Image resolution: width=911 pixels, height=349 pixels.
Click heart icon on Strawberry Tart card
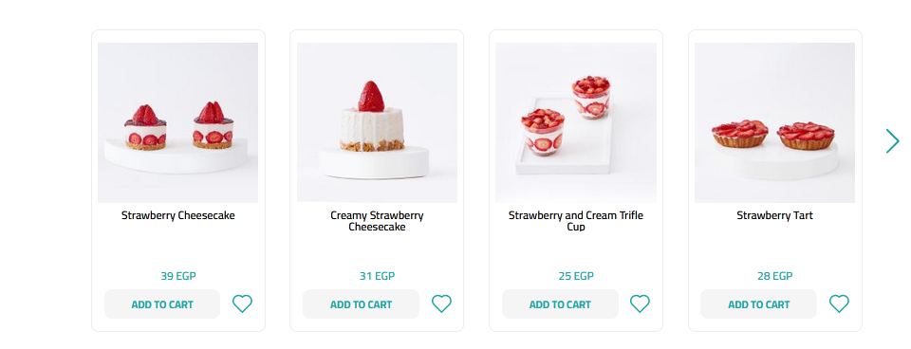pyautogui.click(x=839, y=303)
